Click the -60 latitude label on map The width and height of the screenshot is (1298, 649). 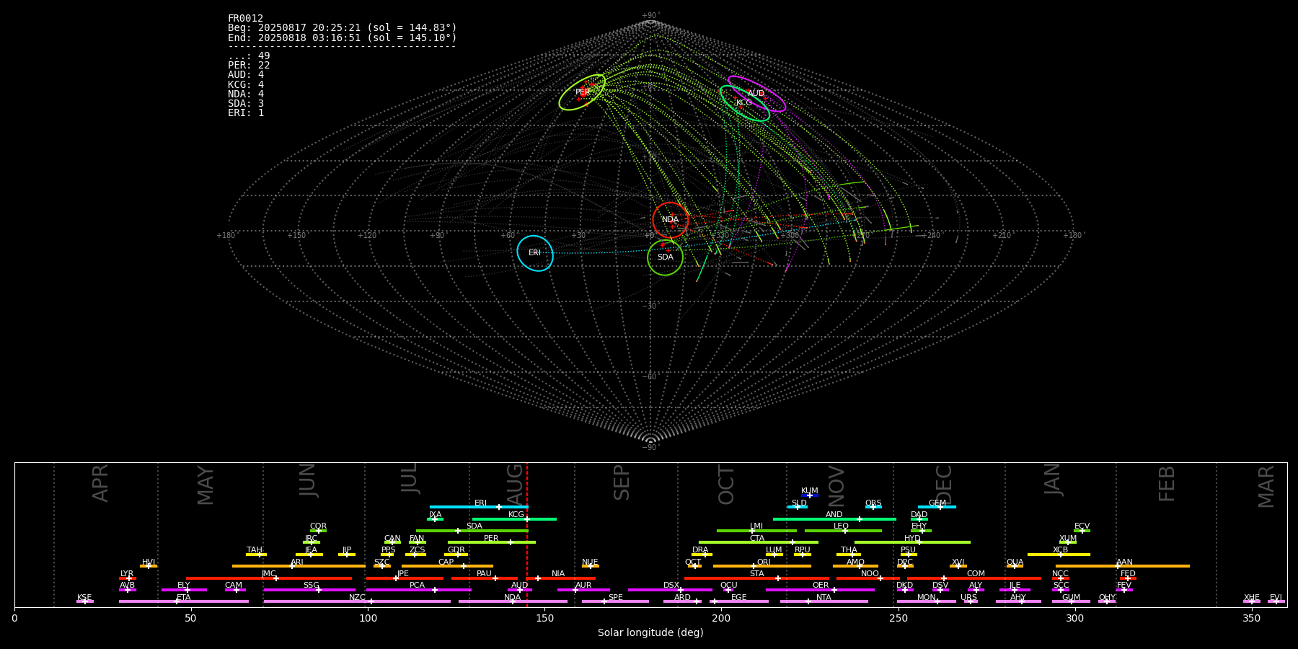coord(650,377)
